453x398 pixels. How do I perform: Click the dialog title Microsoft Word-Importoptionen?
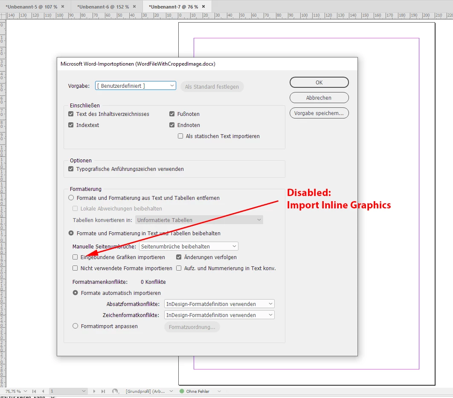(x=138, y=64)
